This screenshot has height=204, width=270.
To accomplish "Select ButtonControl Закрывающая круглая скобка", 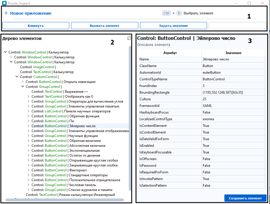I will point(75,165).
